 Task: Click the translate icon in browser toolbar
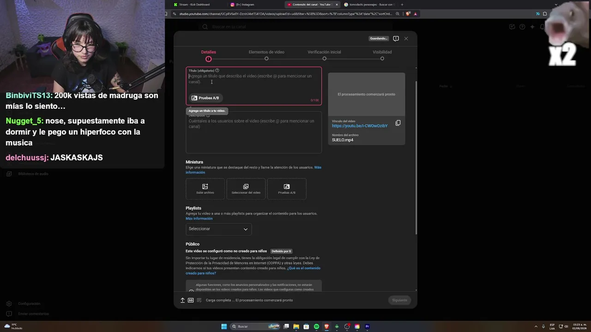537,14
